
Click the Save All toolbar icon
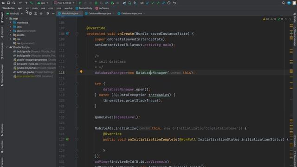[x=8, y=3]
